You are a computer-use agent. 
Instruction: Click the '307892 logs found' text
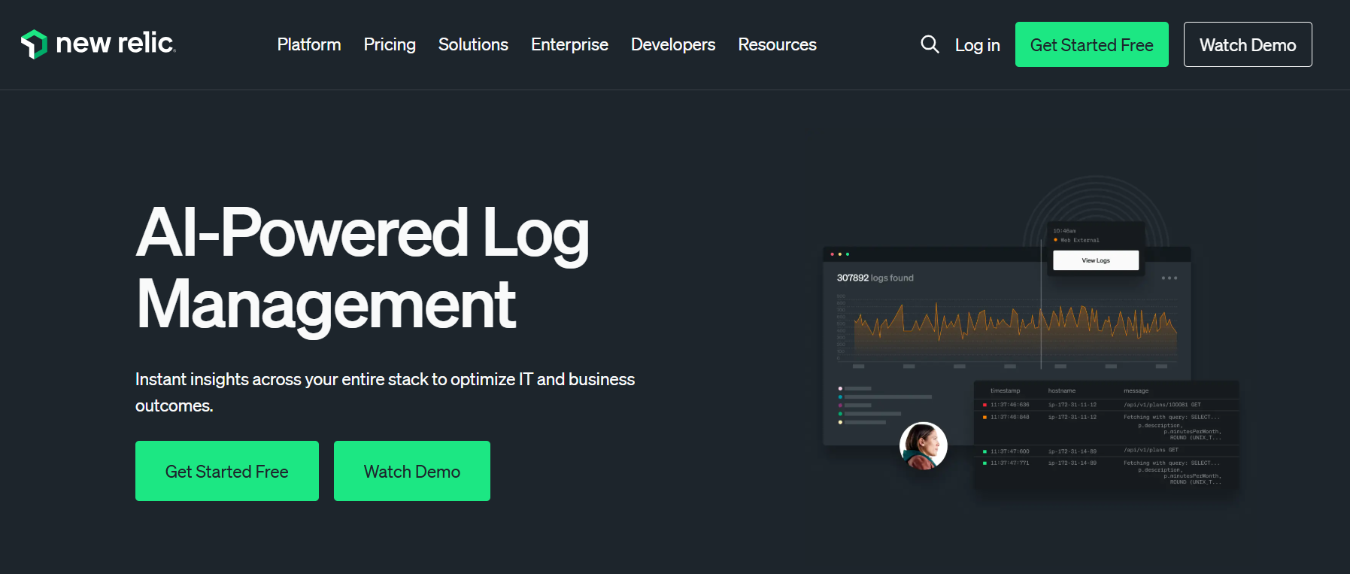[x=875, y=278]
